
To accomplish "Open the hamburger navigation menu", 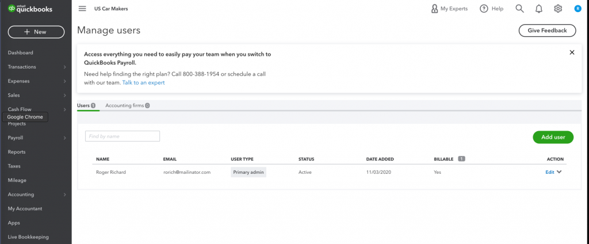I will click(x=82, y=9).
